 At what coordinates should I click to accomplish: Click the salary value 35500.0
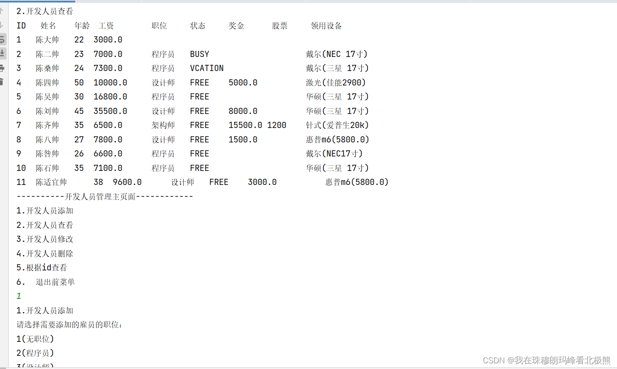click(111, 111)
